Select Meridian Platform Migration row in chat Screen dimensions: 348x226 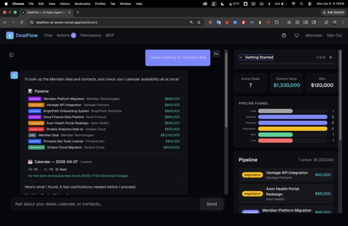[x=104, y=99]
